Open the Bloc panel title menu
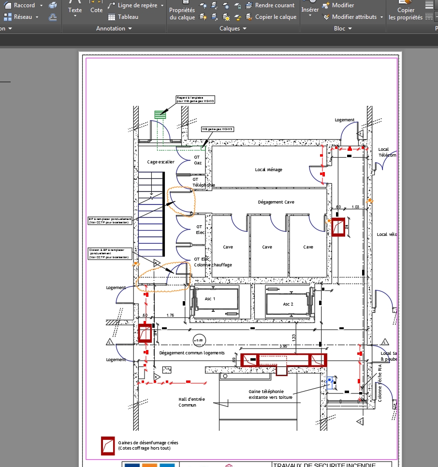The width and height of the screenshot is (438, 467). coord(343,29)
